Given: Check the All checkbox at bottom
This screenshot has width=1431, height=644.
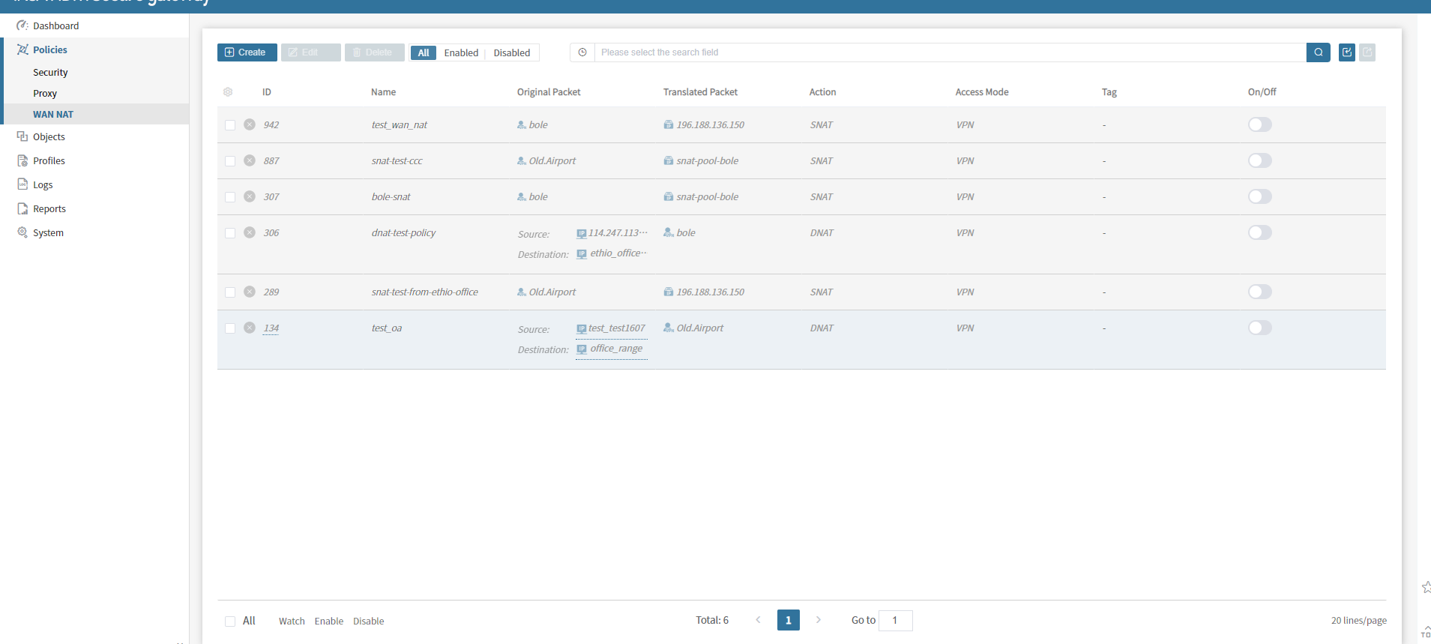Looking at the screenshot, I should pos(230,622).
